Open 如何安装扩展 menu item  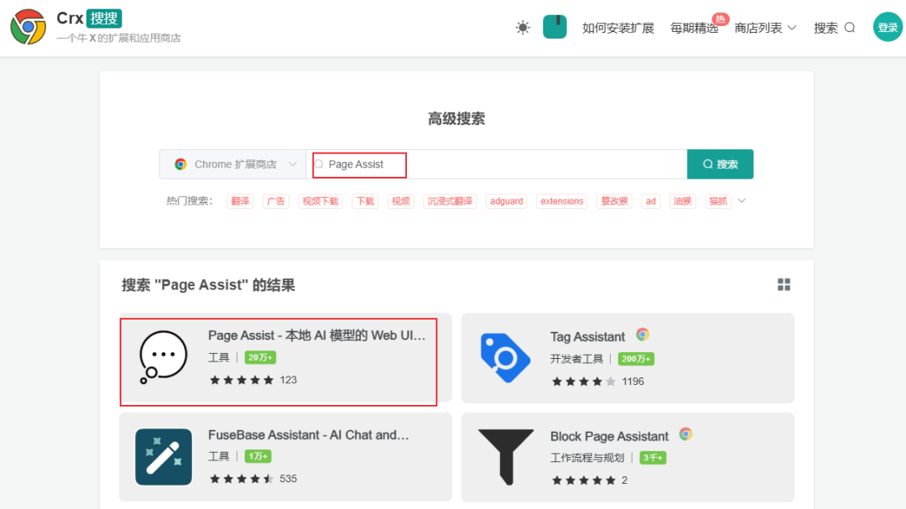point(618,28)
